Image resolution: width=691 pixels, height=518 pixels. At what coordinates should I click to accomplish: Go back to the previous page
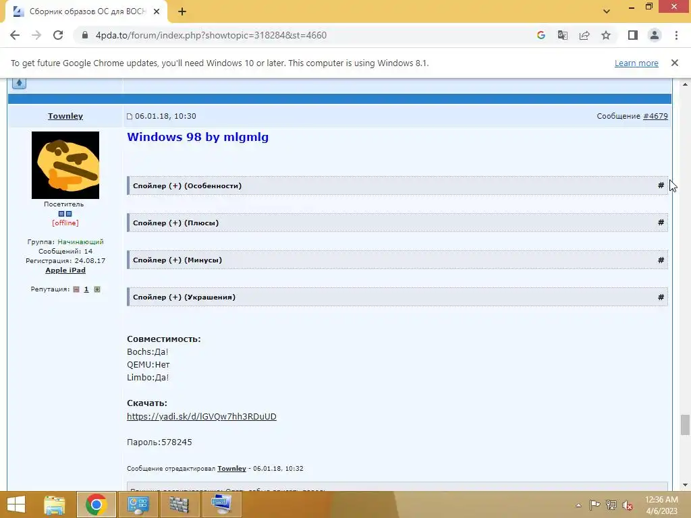click(x=15, y=35)
